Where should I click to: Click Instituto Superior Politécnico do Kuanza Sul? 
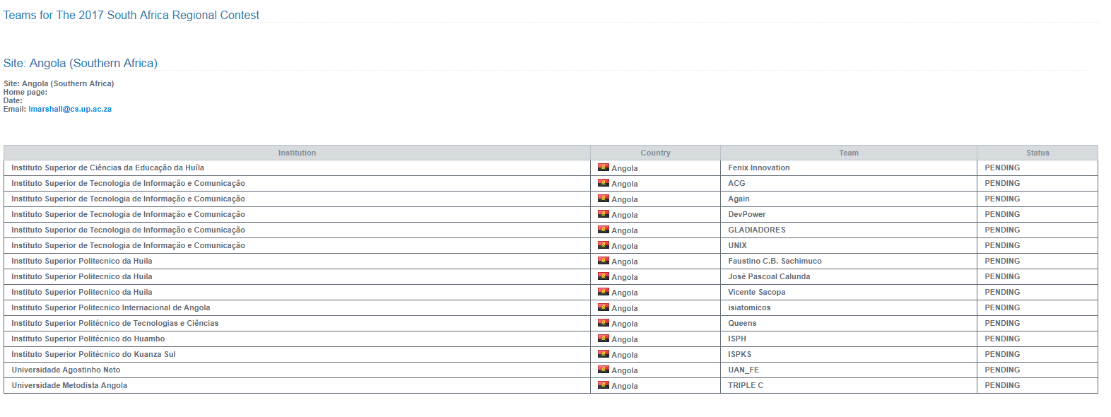93,354
